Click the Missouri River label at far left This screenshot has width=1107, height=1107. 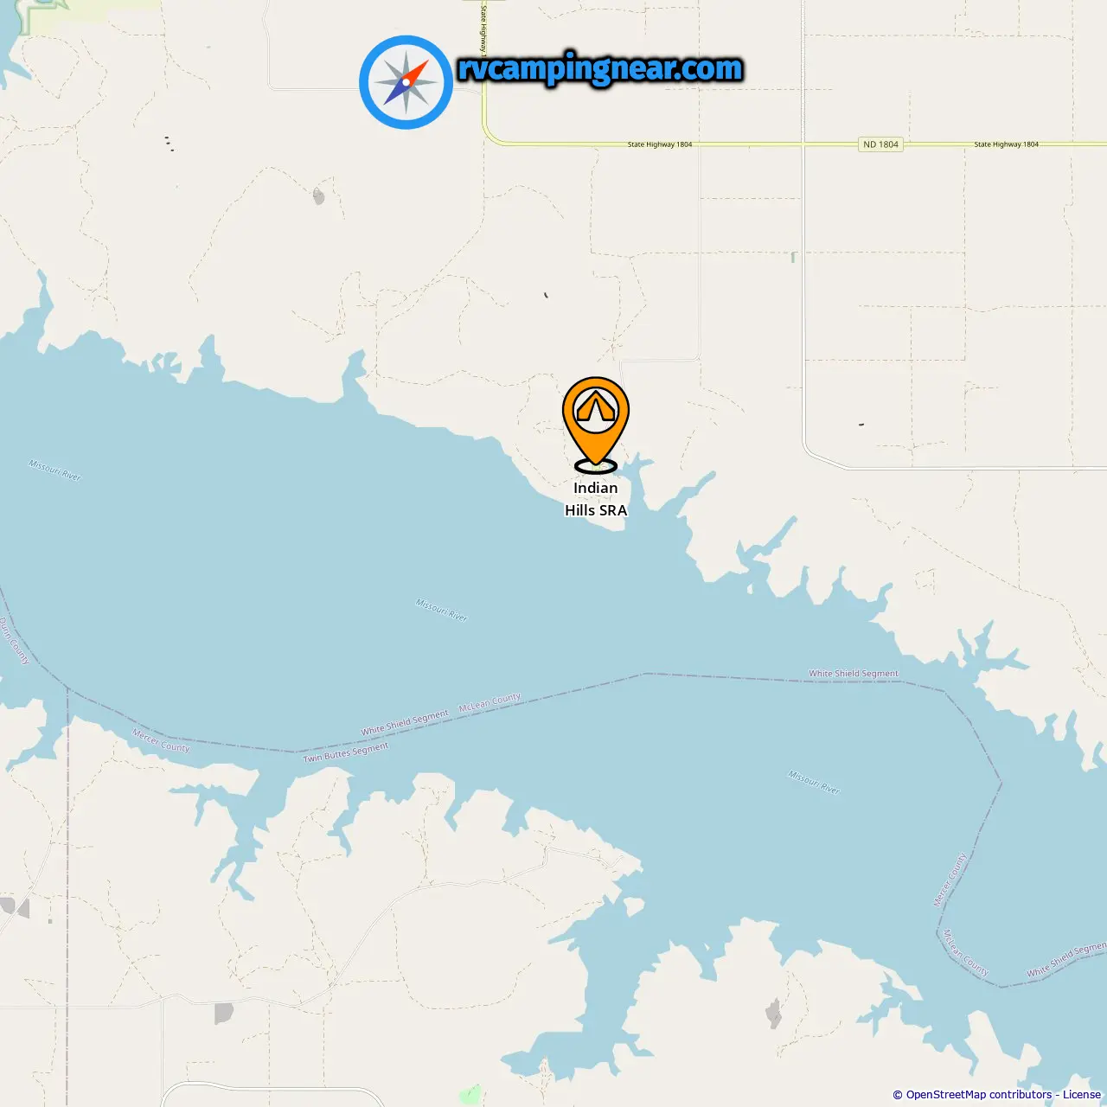(x=54, y=470)
